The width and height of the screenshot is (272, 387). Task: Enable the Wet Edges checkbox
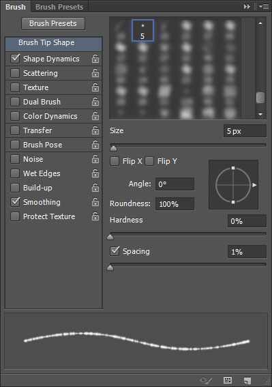(x=15, y=173)
